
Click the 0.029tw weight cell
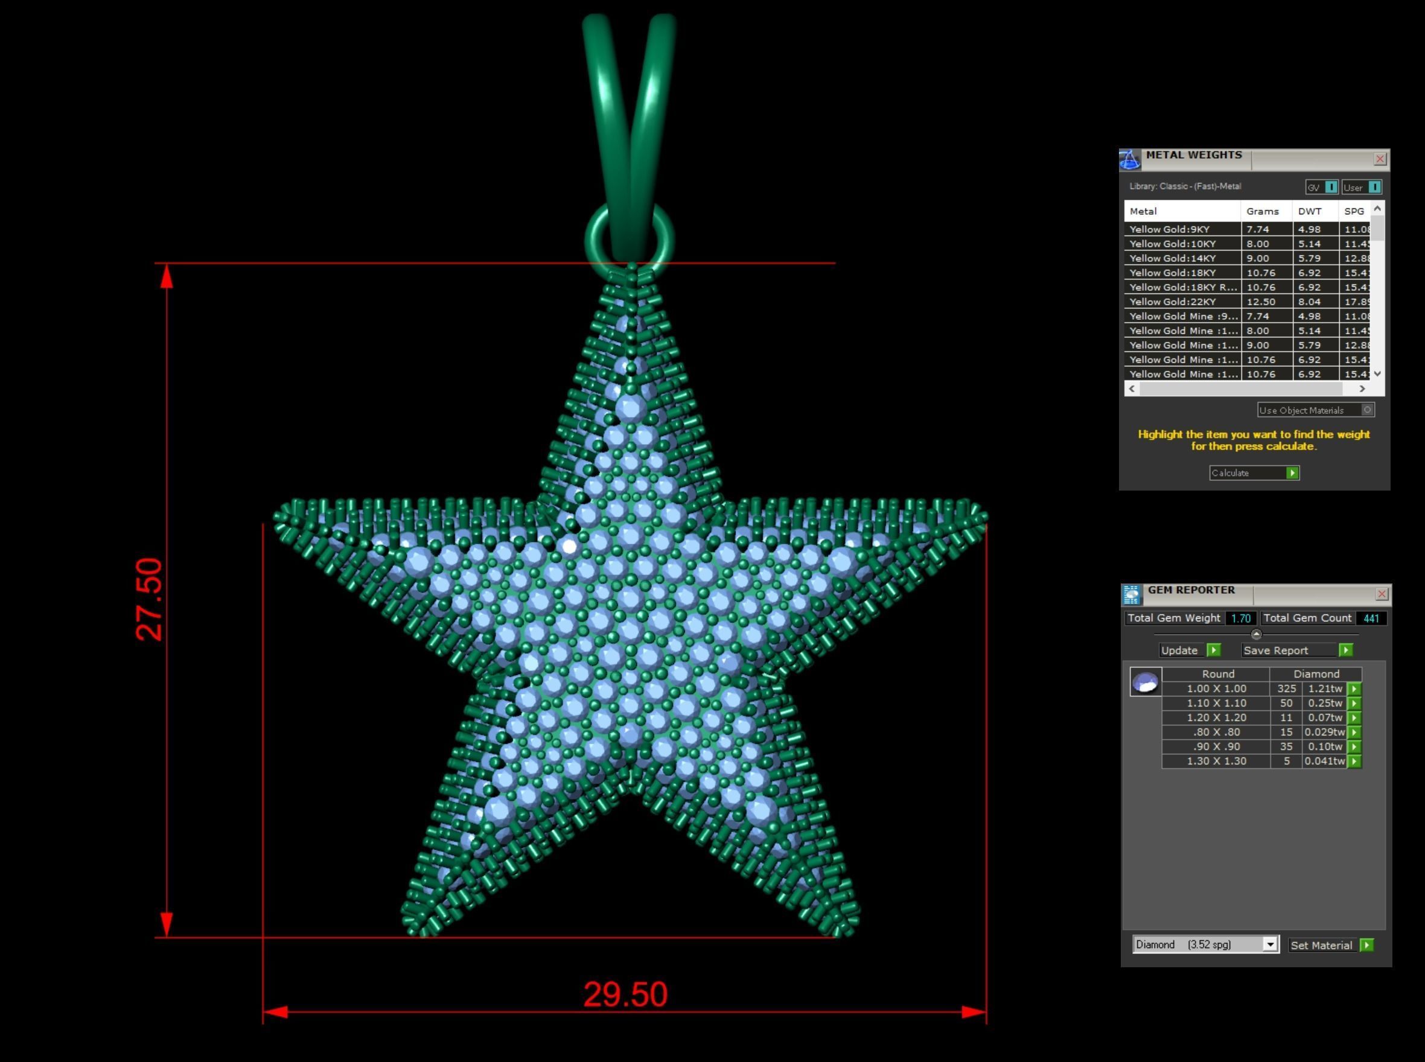[1325, 732]
